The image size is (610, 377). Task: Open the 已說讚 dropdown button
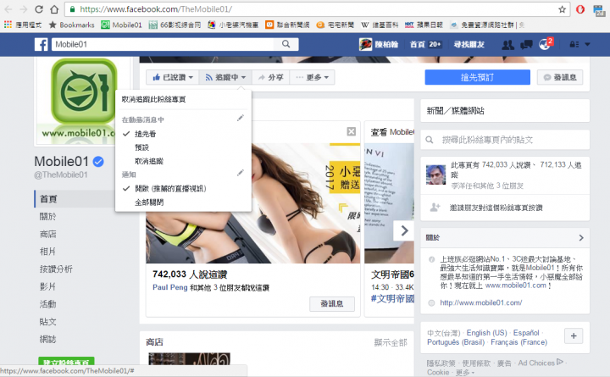(x=173, y=77)
